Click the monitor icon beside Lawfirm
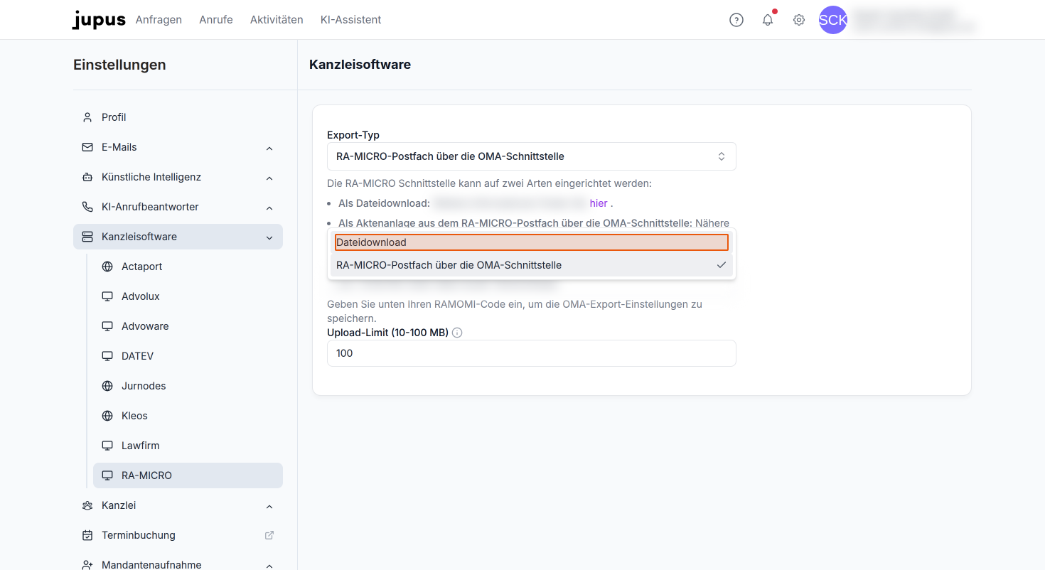1045x570 pixels. tap(107, 446)
